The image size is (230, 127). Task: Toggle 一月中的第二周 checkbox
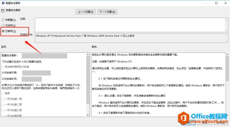tap(3, 105)
